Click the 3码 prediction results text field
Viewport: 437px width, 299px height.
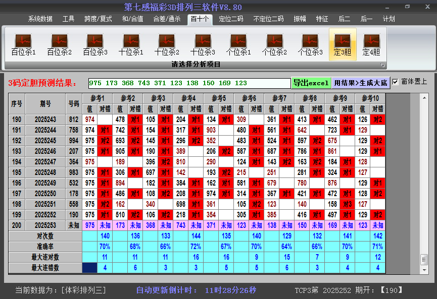point(189,83)
